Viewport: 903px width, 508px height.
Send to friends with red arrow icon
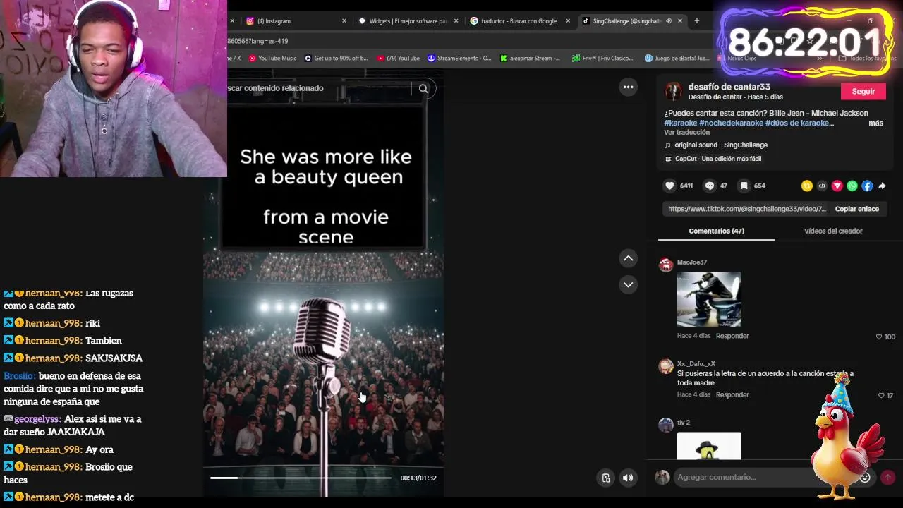[x=837, y=186]
